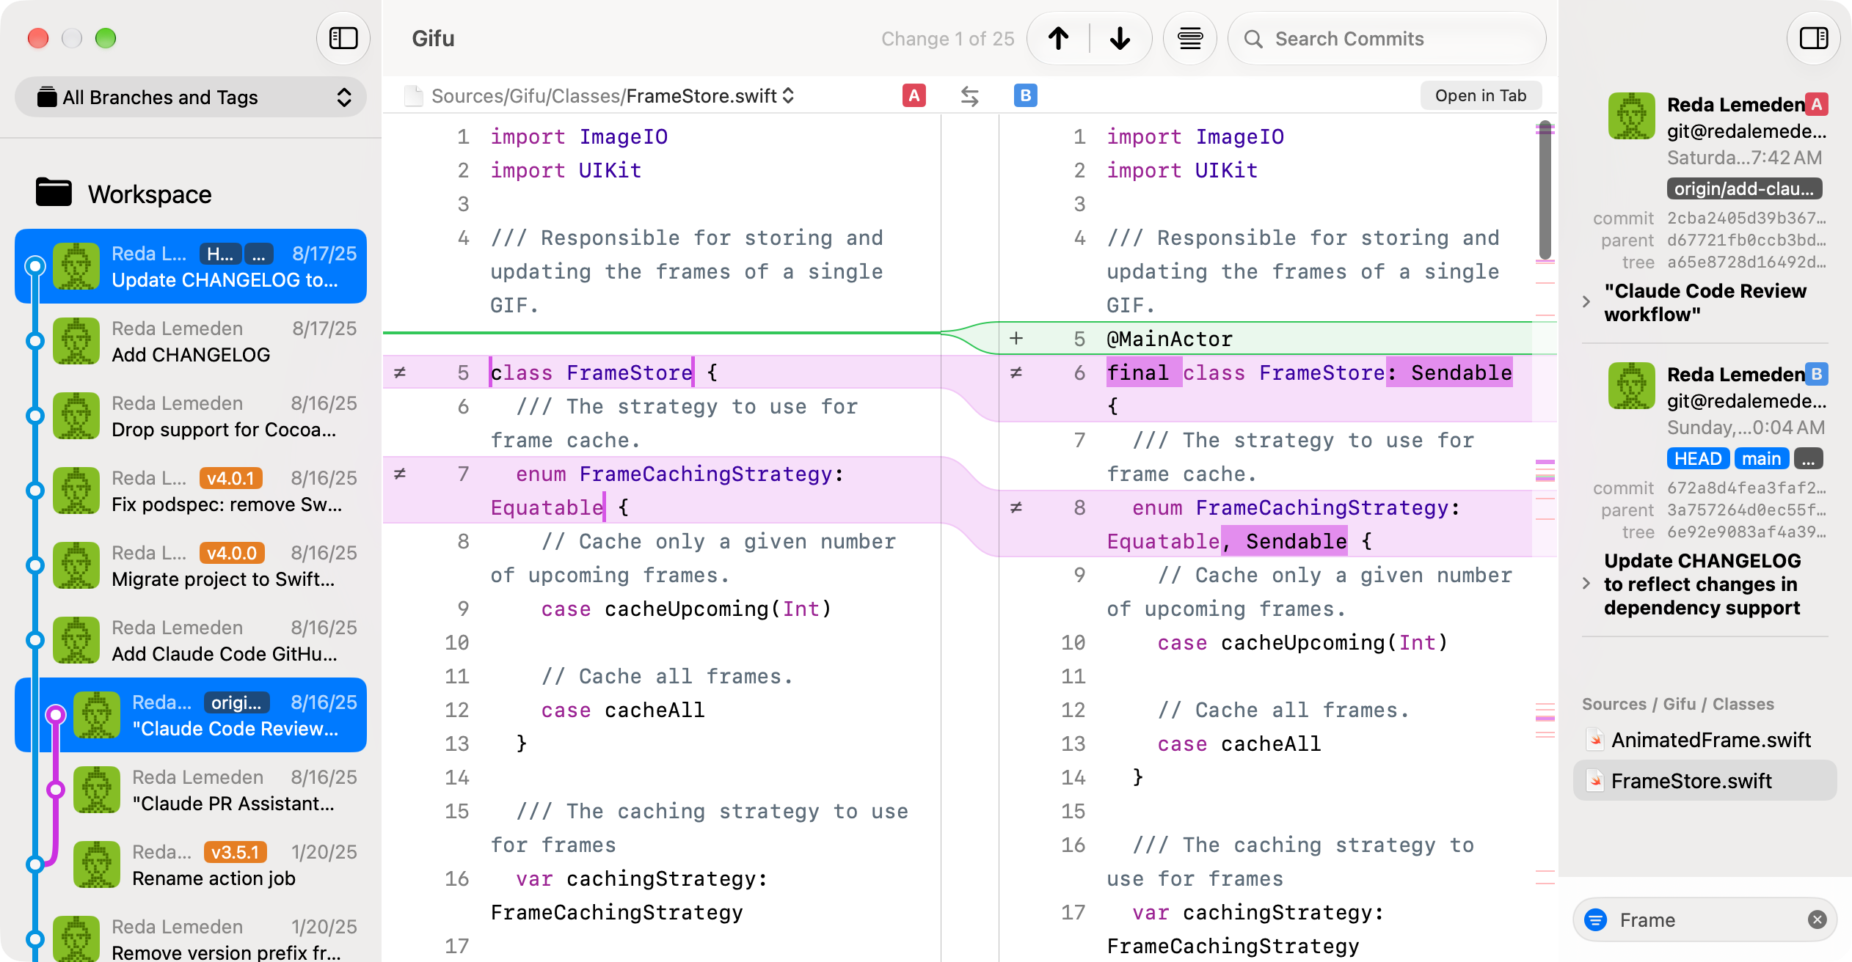This screenshot has width=1852, height=962.
Task: Click Open in Tab button
Action: [x=1480, y=96]
